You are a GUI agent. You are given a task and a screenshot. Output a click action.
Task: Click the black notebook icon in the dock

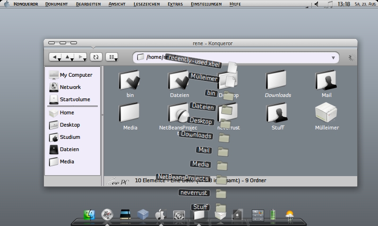(x=125, y=215)
